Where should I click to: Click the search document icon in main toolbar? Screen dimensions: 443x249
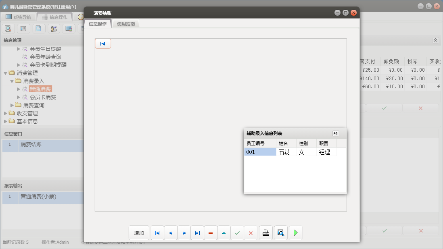click(8, 29)
